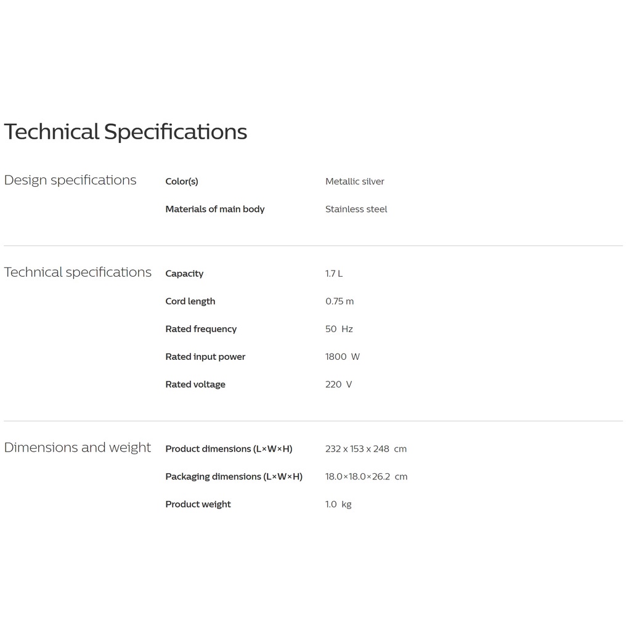
Task: Click the Color(s) label
Action: pyautogui.click(x=182, y=181)
